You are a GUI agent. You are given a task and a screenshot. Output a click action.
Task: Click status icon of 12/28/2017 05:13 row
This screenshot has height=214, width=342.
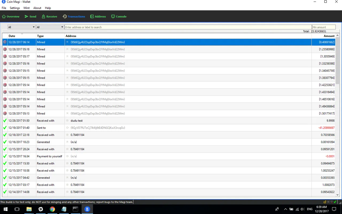point(5,113)
